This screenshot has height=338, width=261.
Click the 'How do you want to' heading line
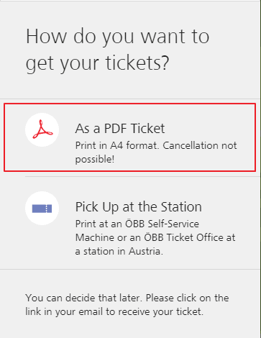tap(117, 37)
